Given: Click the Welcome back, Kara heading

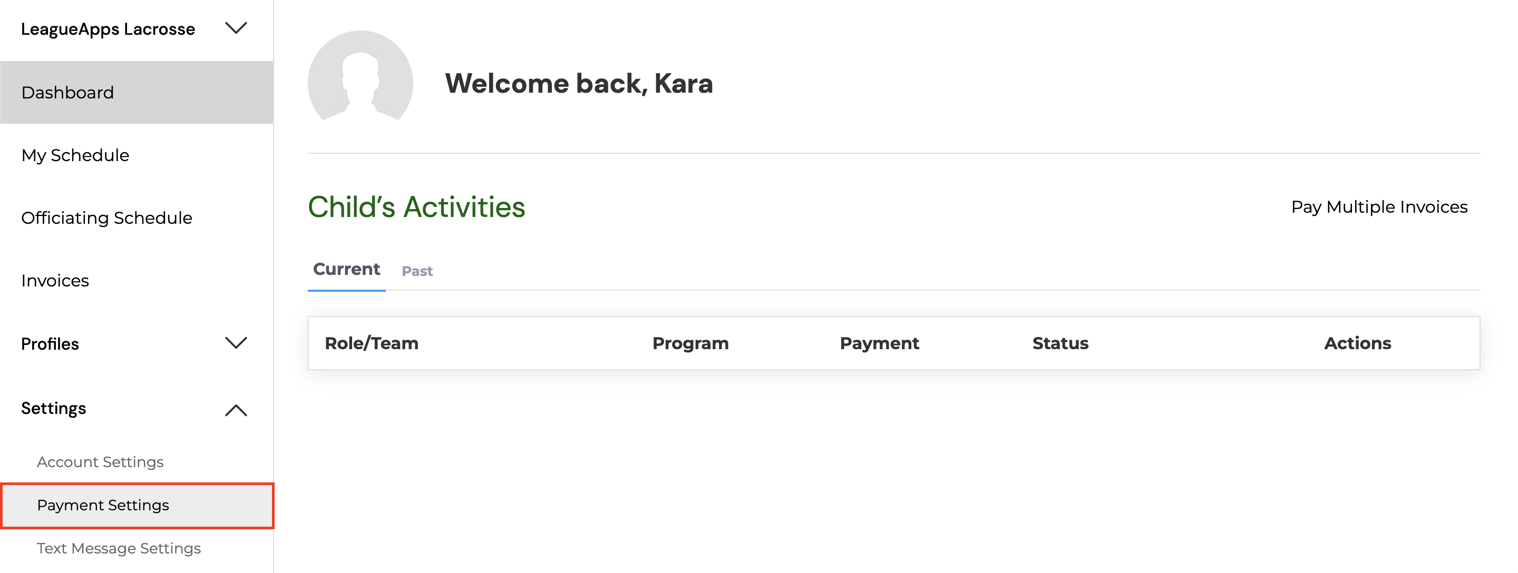Looking at the screenshot, I should pos(580,83).
